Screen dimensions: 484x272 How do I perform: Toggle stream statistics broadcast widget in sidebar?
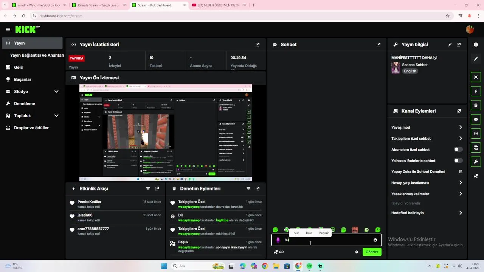pyautogui.click(x=476, y=133)
